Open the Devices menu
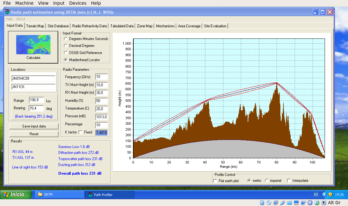 pos(78,3)
